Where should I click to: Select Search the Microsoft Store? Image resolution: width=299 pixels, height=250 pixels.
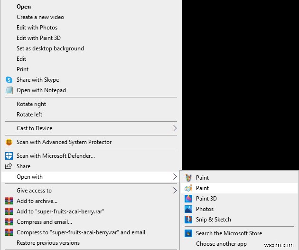click(x=239, y=233)
